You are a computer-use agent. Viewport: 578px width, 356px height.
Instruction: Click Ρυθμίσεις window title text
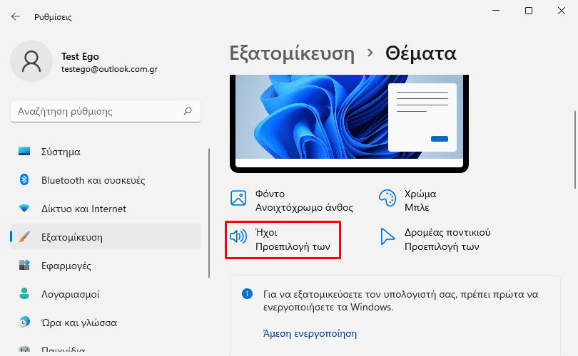(53, 17)
